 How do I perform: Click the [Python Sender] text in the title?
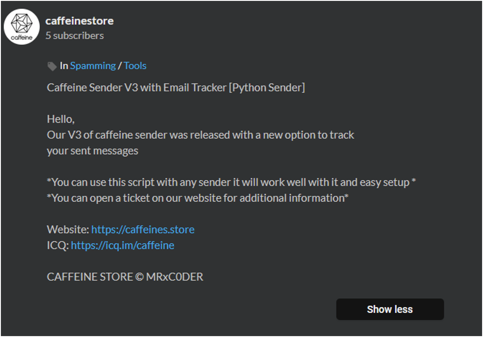click(x=267, y=88)
